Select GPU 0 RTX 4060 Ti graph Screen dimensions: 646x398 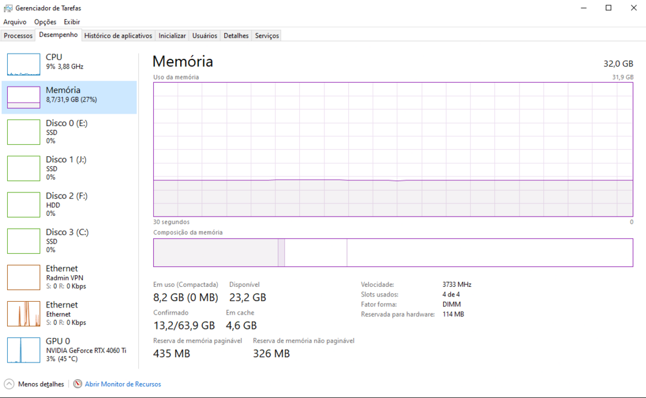pos(23,350)
